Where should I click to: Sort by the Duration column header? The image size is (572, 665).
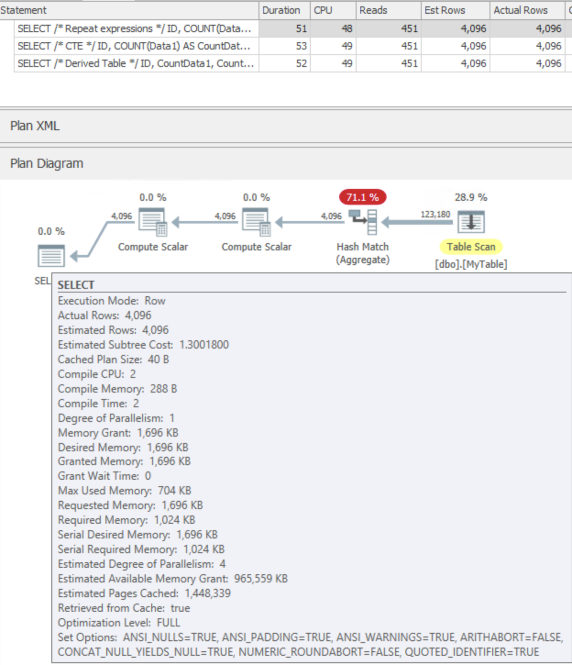(x=285, y=10)
